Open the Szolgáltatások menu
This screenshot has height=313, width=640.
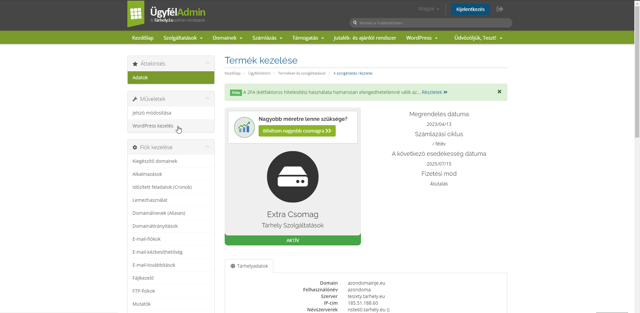tap(183, 38)
